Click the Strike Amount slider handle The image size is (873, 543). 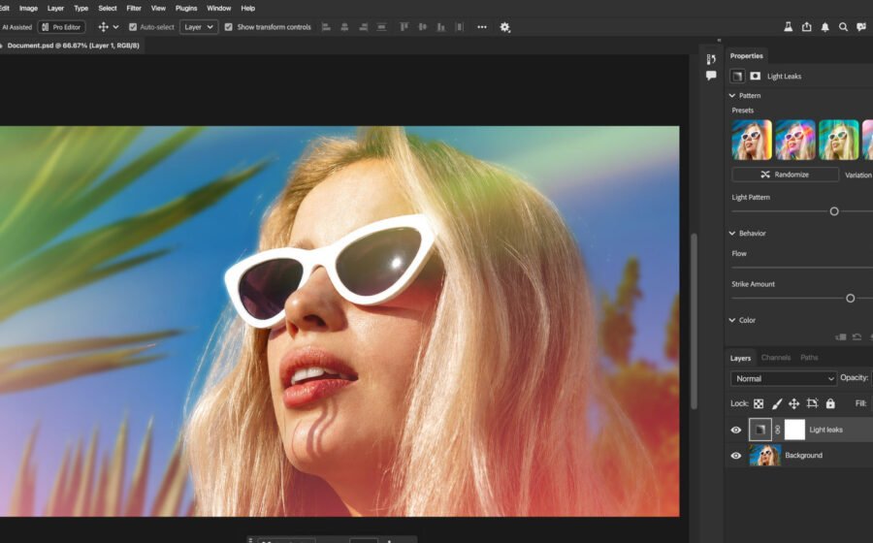tap(850, 299)
